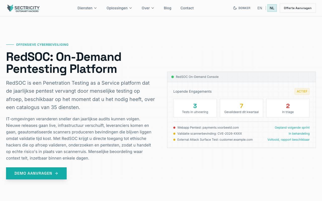The height and width of the screenshot is (201, 322).
Task: Click Voltooid, rapport beschikbaar status
Action: [x=289, y=140]
